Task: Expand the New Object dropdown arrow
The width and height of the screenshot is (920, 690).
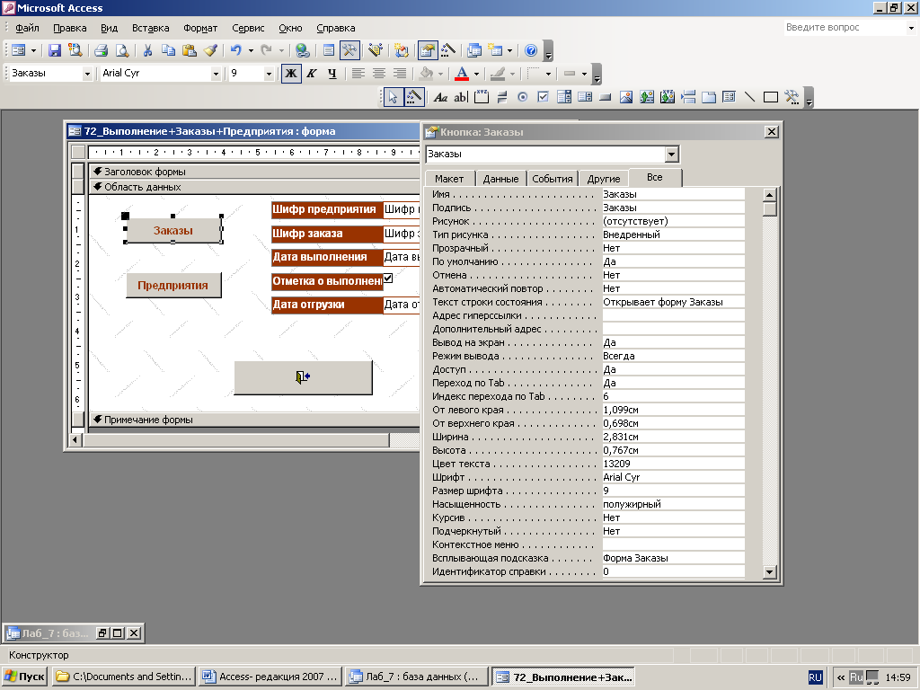Action: (x=509, y=50)
